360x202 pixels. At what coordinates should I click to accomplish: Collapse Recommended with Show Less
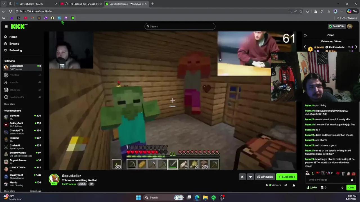(x=35, y=191)
